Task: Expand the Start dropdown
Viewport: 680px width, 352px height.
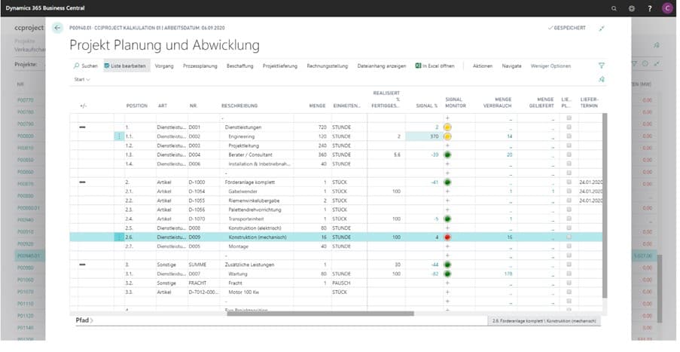Action: tap(81, 79)
